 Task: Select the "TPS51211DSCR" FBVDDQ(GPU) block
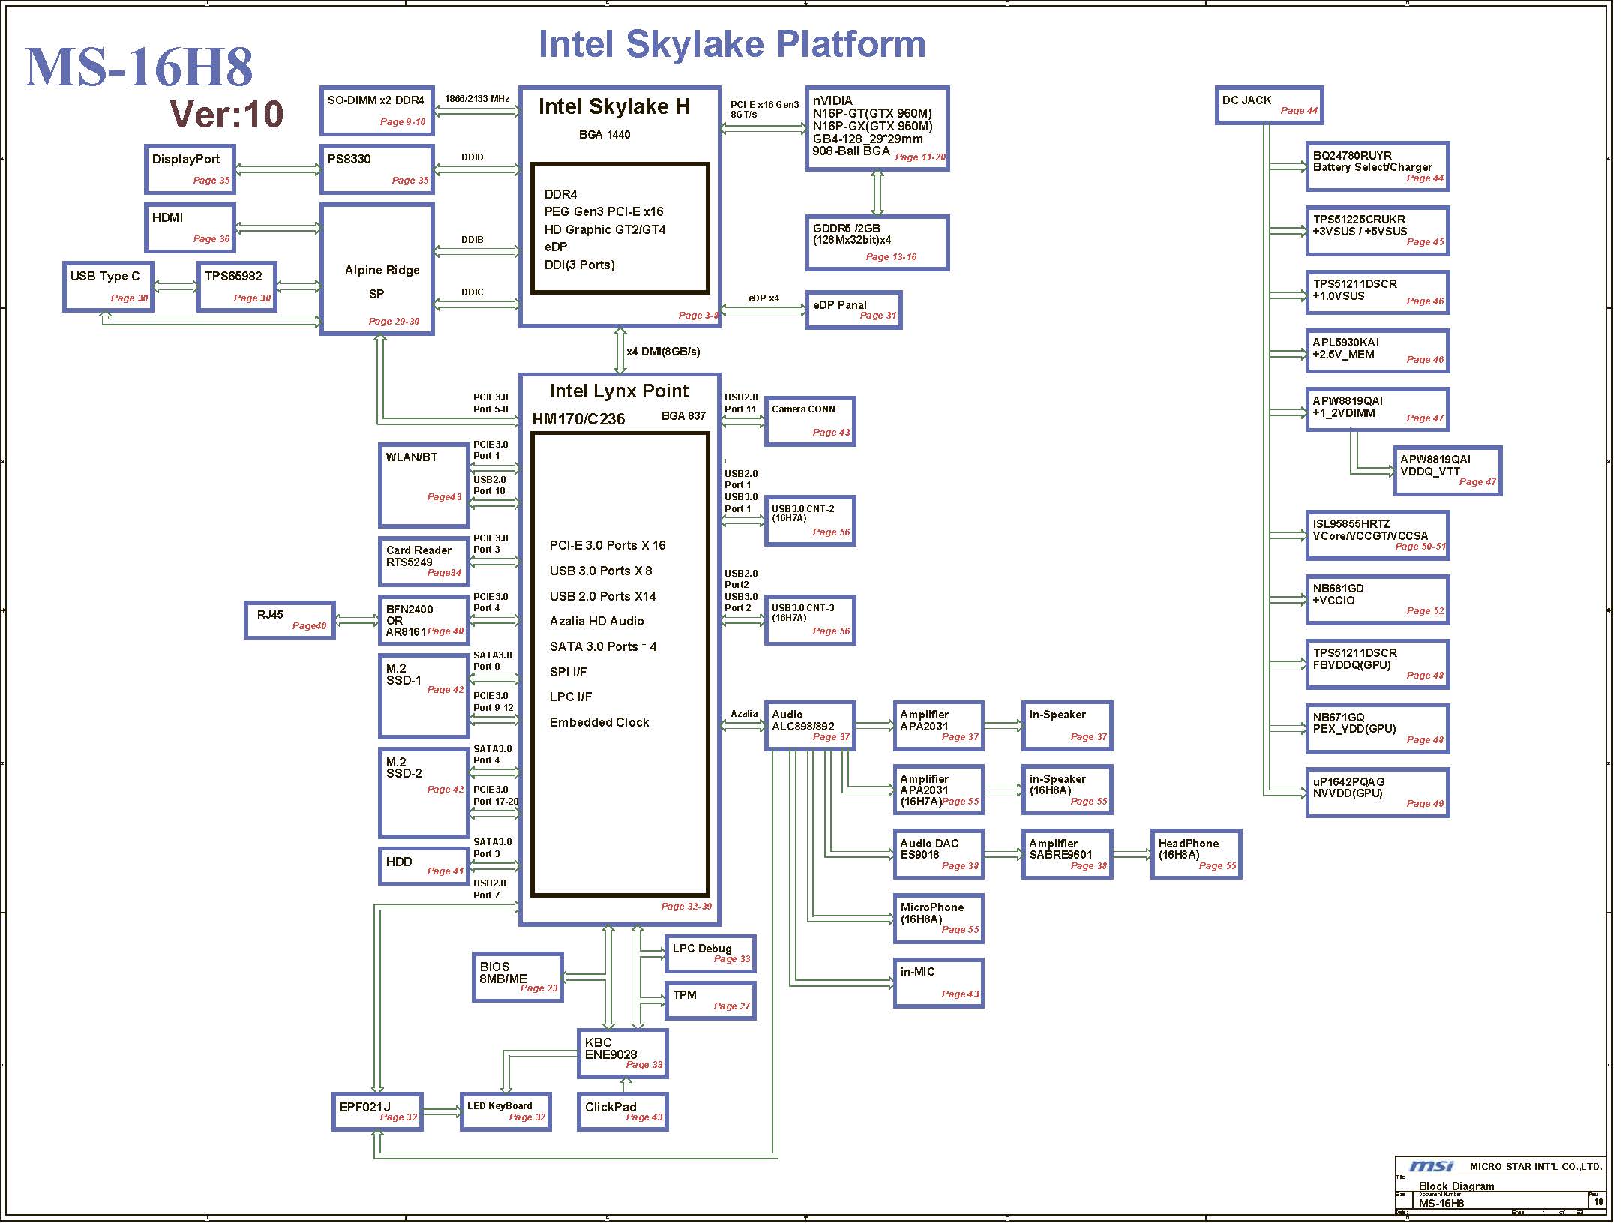click(1377, 664)
